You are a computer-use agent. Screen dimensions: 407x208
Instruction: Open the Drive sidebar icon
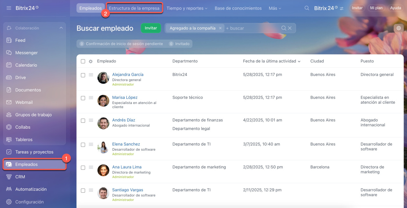(x=9, y=78)
